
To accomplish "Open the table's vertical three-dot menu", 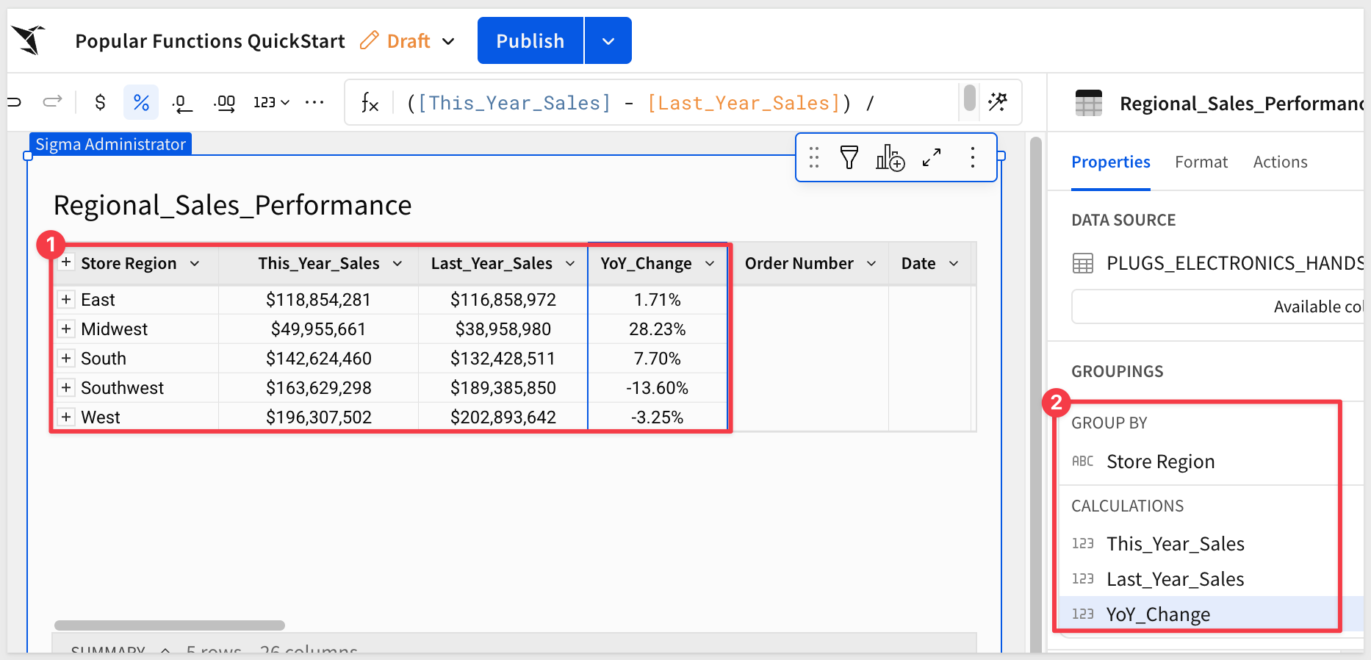I will [972, 157].
